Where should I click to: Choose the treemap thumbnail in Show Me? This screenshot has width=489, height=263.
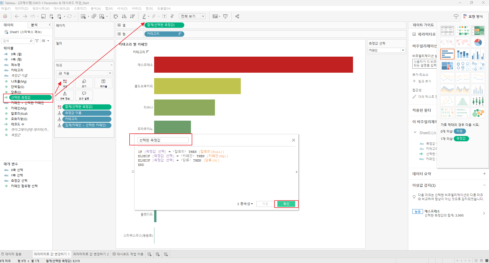point(447,66)
